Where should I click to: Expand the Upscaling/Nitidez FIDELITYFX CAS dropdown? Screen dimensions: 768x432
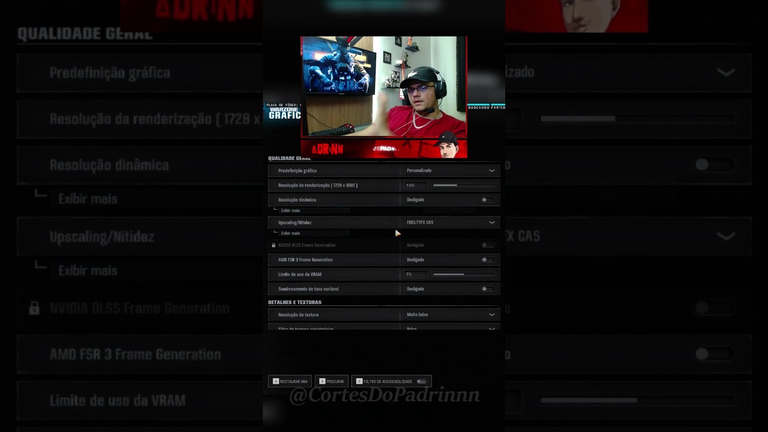pos(450,222)
